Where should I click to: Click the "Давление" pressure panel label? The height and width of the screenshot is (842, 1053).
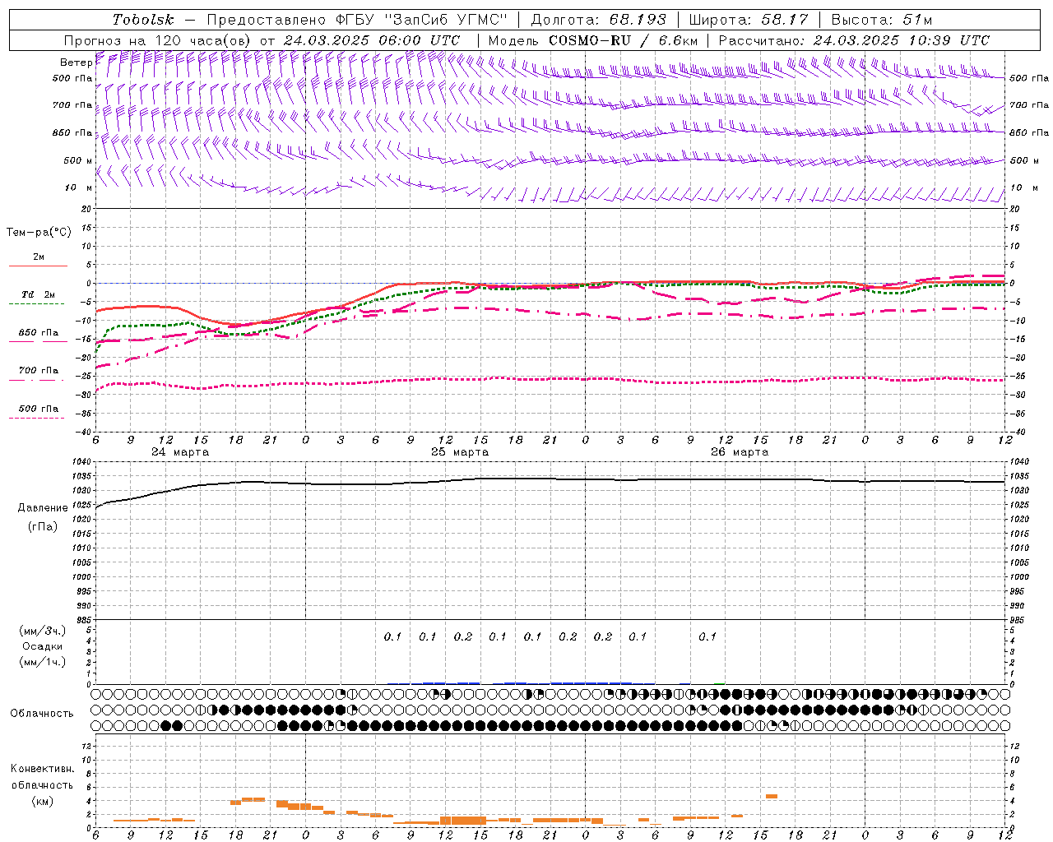point(43,508)
